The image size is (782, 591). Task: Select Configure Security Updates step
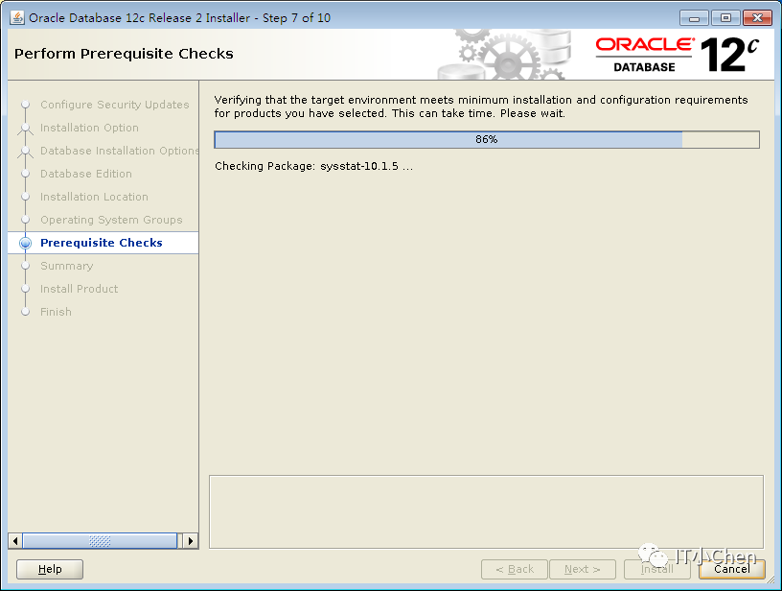pos(115,105)
